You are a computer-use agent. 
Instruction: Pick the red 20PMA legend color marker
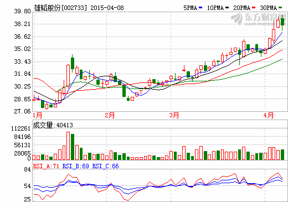pos(254,8)
